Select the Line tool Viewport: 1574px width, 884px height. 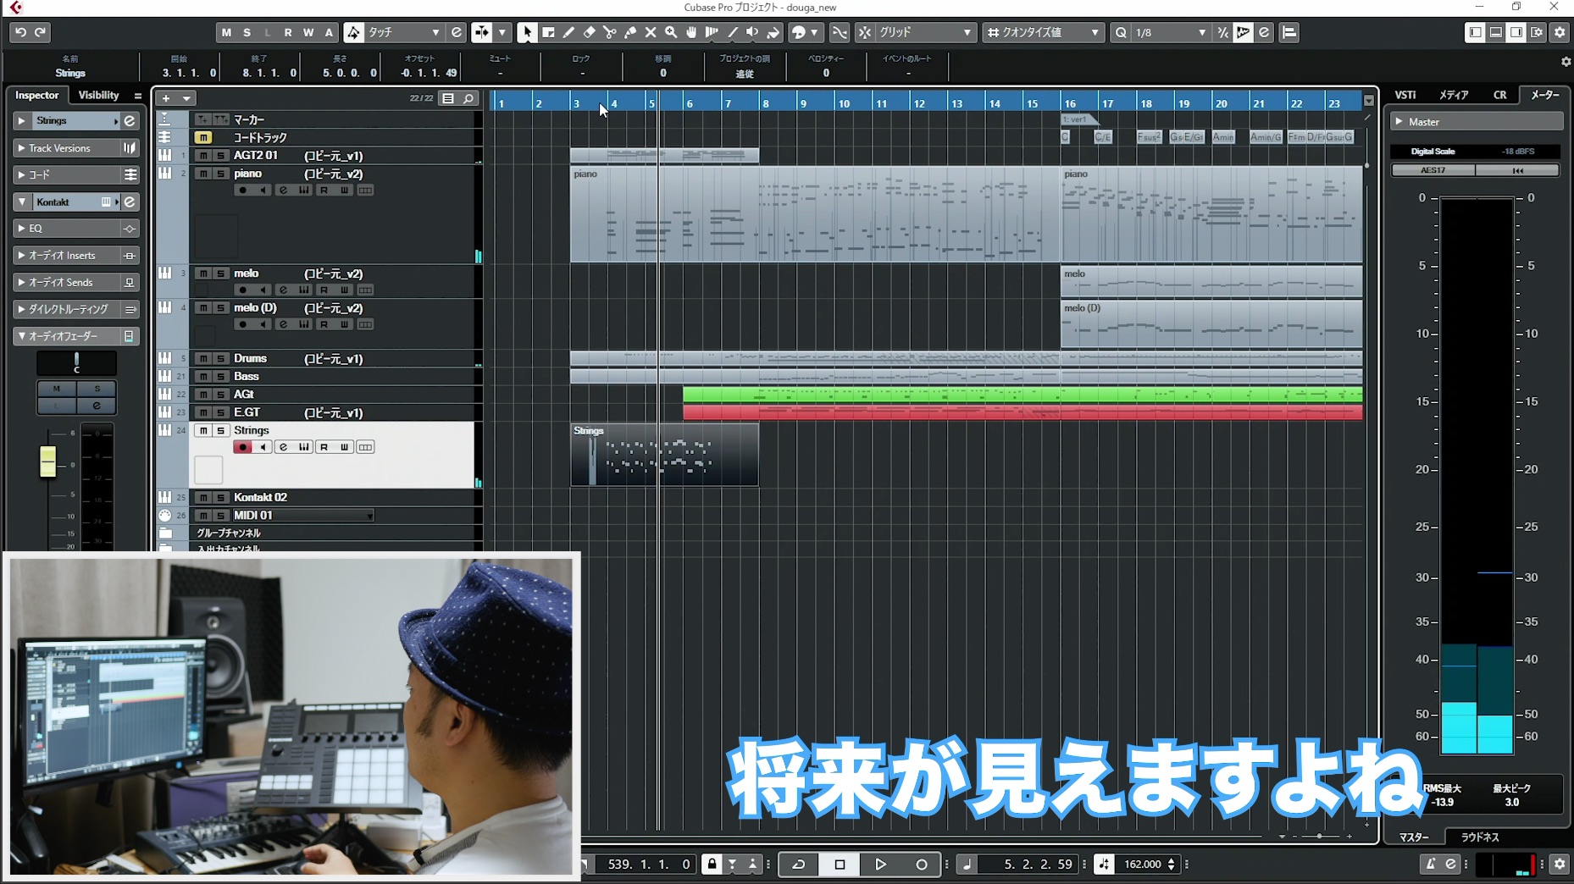point(731,32)
